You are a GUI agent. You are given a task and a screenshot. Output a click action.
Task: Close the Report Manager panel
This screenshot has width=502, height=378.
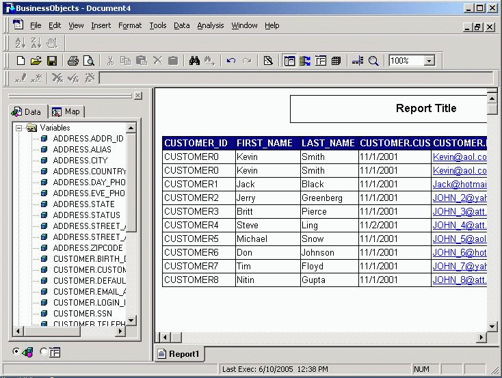(138, 96)
